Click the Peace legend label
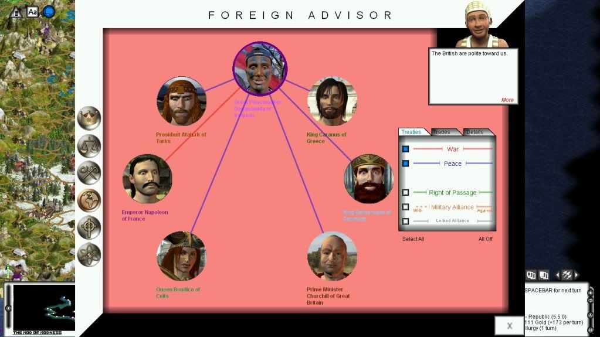This screenshot has width=600, height=337. click(453, 164)
